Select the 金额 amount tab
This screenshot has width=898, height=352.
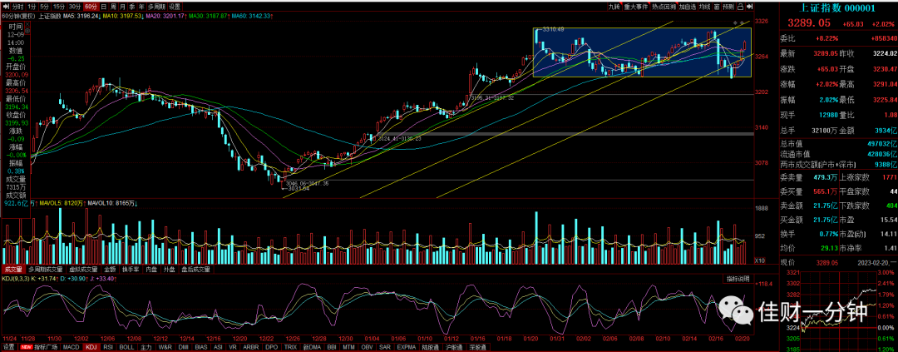110,268
